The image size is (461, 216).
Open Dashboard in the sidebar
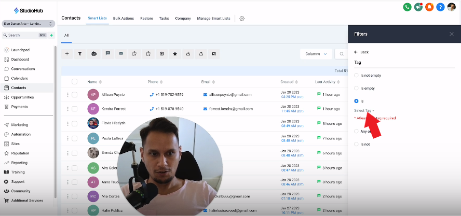(20, 59)
